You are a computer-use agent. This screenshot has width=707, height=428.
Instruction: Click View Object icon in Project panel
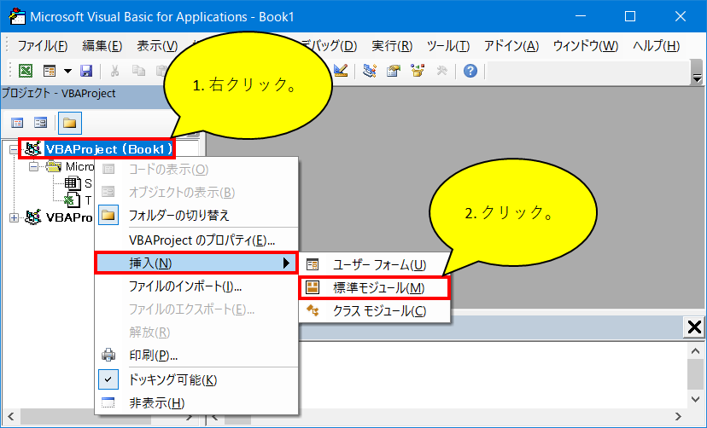tap(41, 123)
